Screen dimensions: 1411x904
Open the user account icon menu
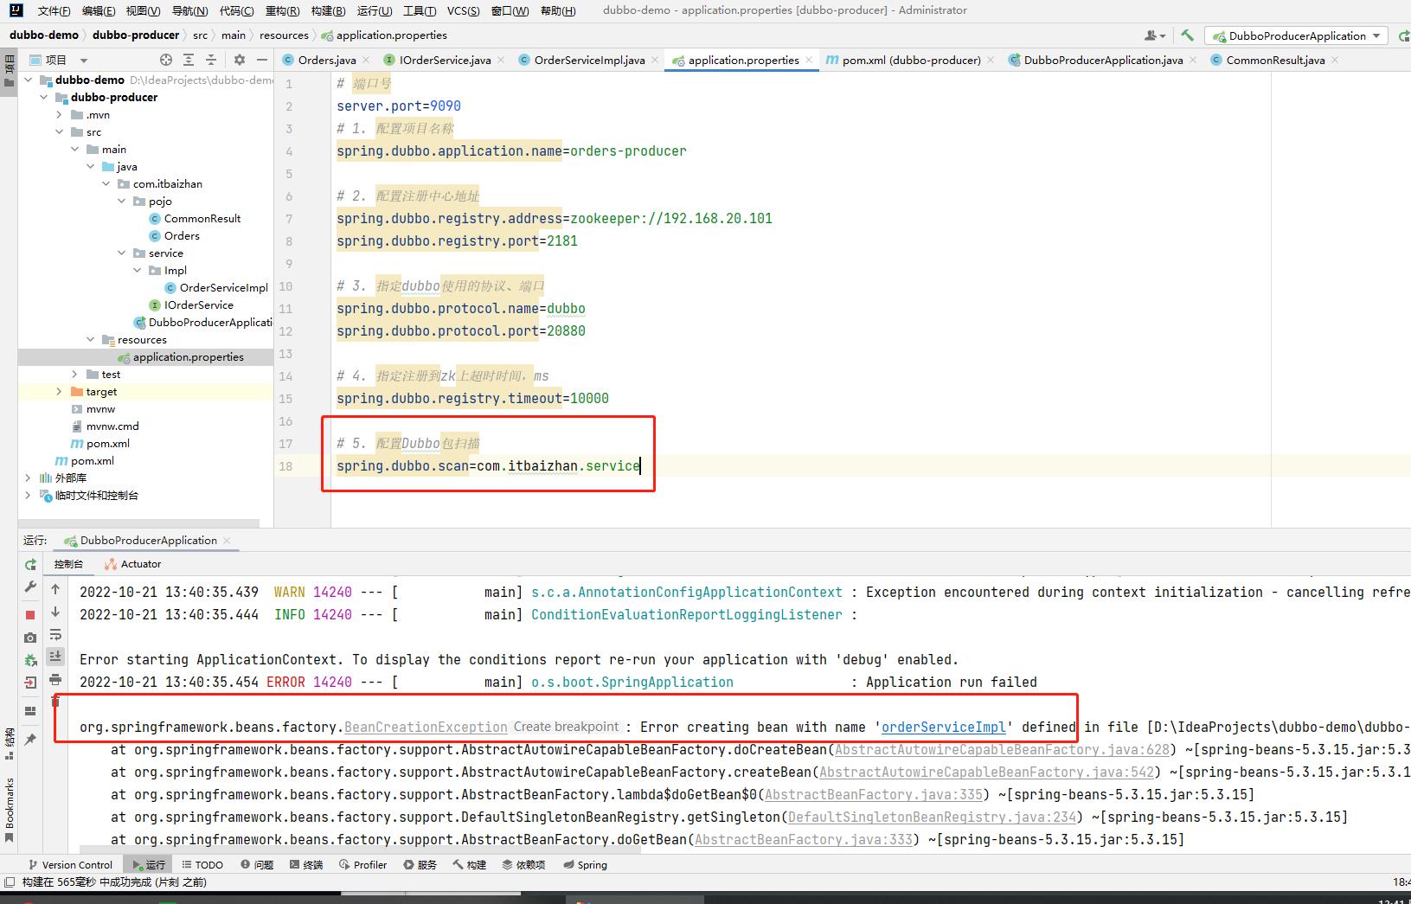pyautogui.click(x=1155, y=35)
